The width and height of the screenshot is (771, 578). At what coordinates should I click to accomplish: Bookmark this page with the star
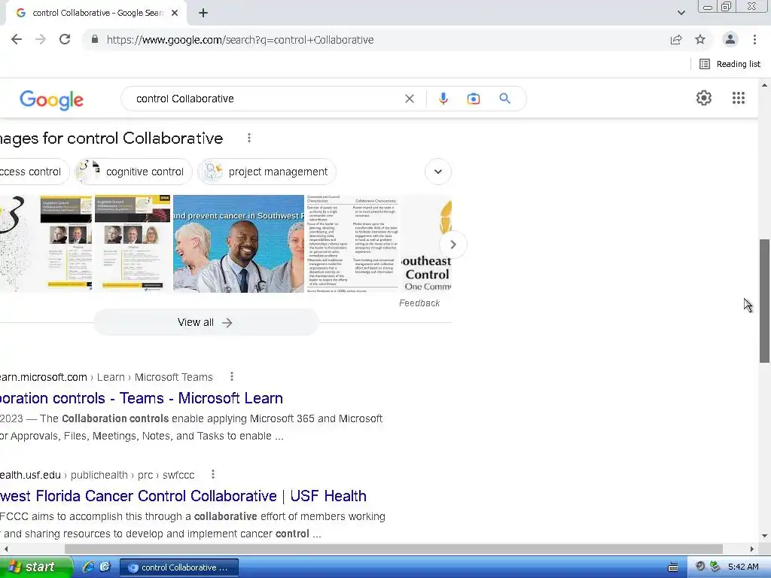700,40
